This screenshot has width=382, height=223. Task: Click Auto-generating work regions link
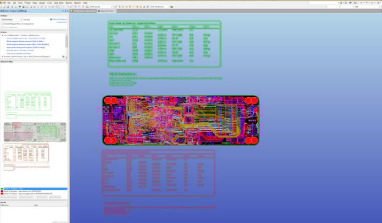26,47
